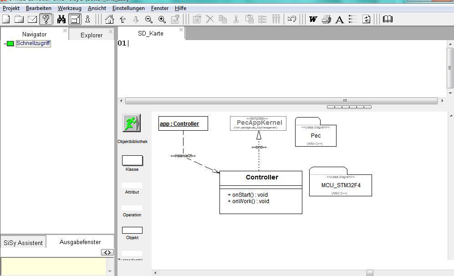Click the editor scrollbar left arrow
The width and height of the screenshot is (454, 276).
pyautogui.click(x=121, y=101)
